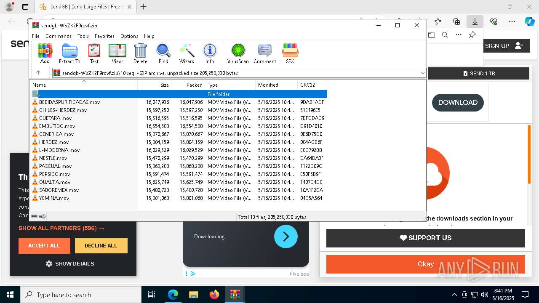The image size is (539, 303).
Task: Open Microsoft Edge from the taskbar
Action: click(x=173, y=295)
